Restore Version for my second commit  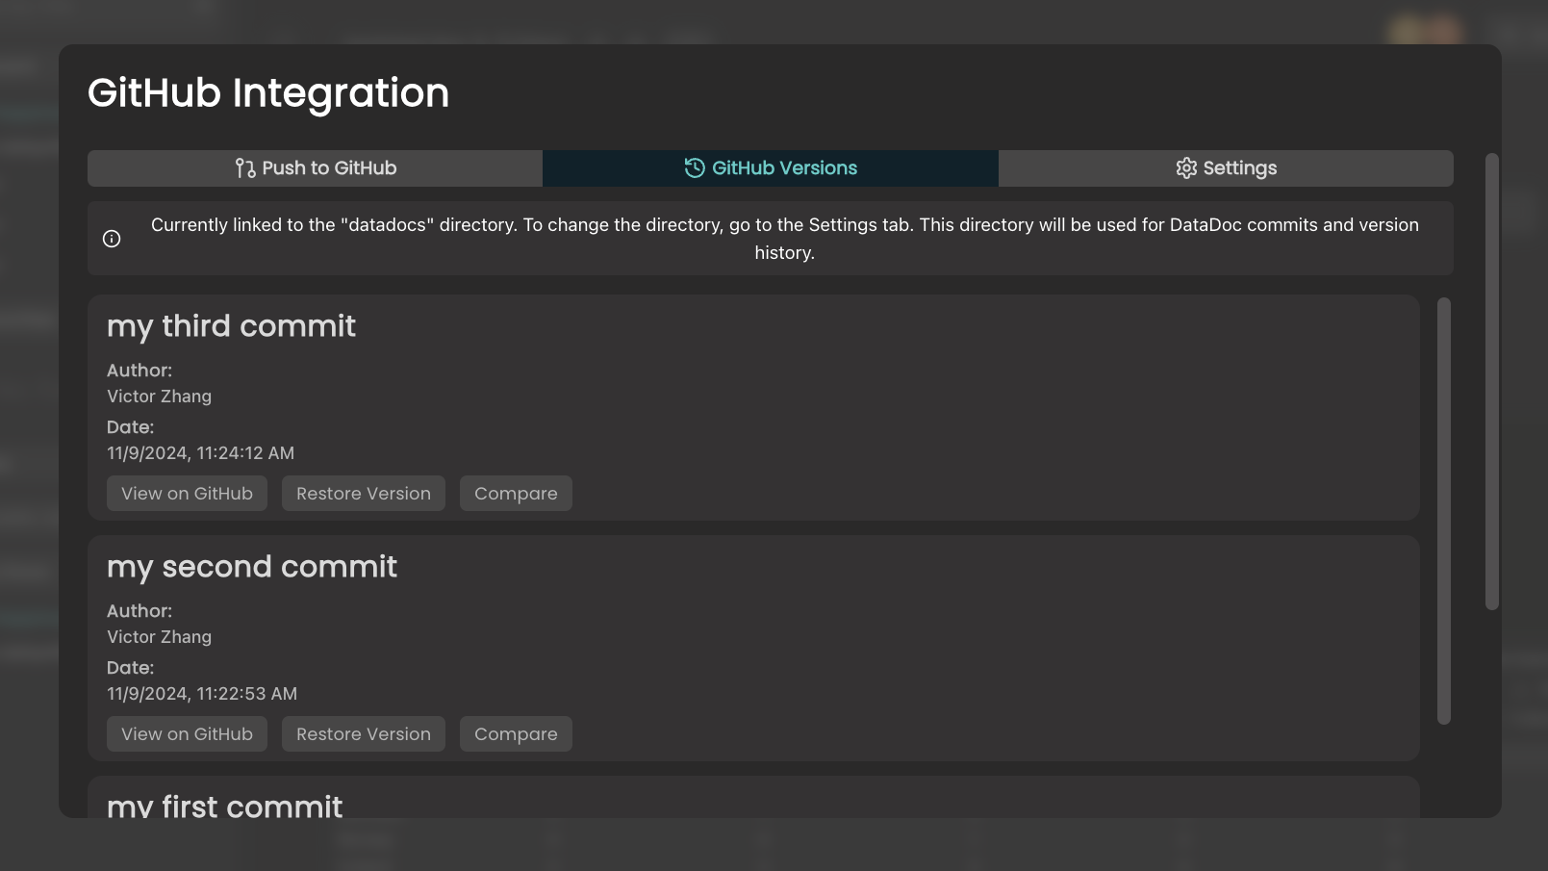[x=364, y=734]
